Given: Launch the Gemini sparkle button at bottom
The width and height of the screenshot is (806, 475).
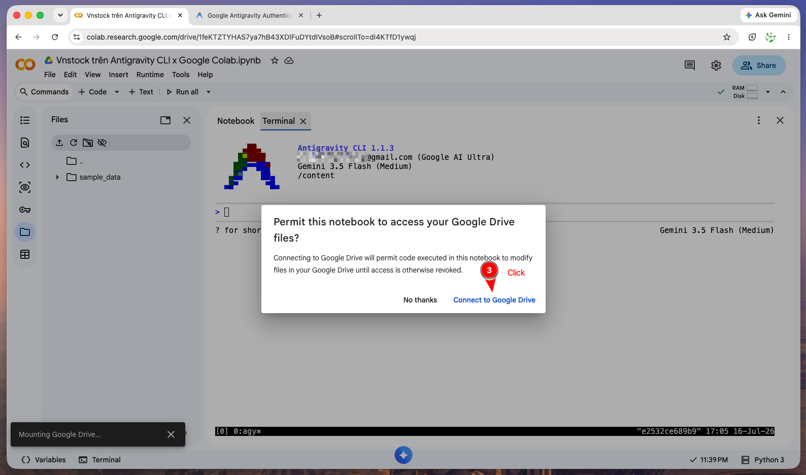Looking at the screenshot, I should [404, 455].
